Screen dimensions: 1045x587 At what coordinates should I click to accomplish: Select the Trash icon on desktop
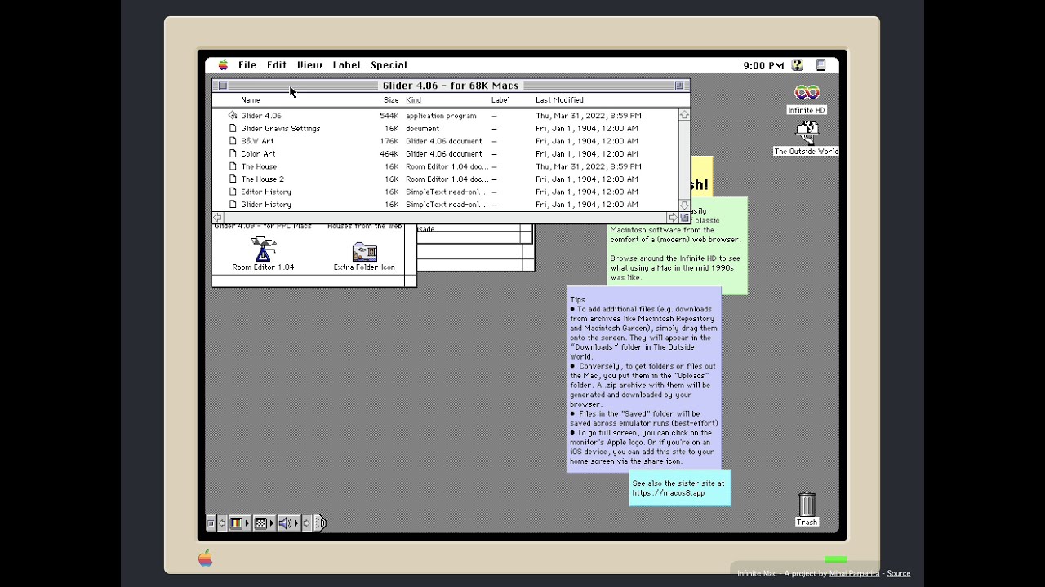click(807, 504)
